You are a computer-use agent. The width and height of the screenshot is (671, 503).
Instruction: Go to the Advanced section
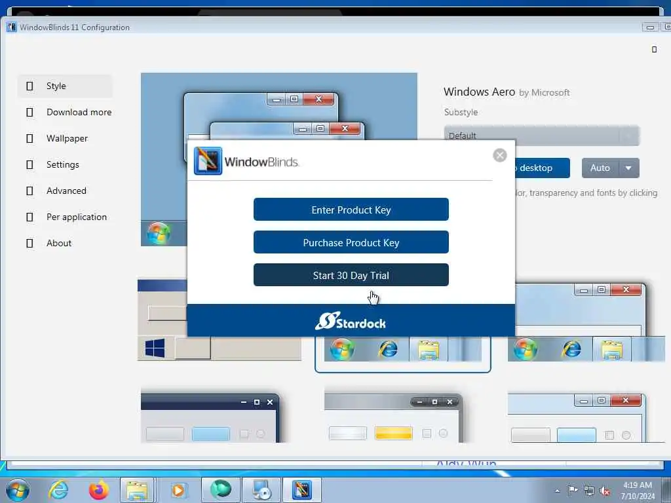coord(66,191)
